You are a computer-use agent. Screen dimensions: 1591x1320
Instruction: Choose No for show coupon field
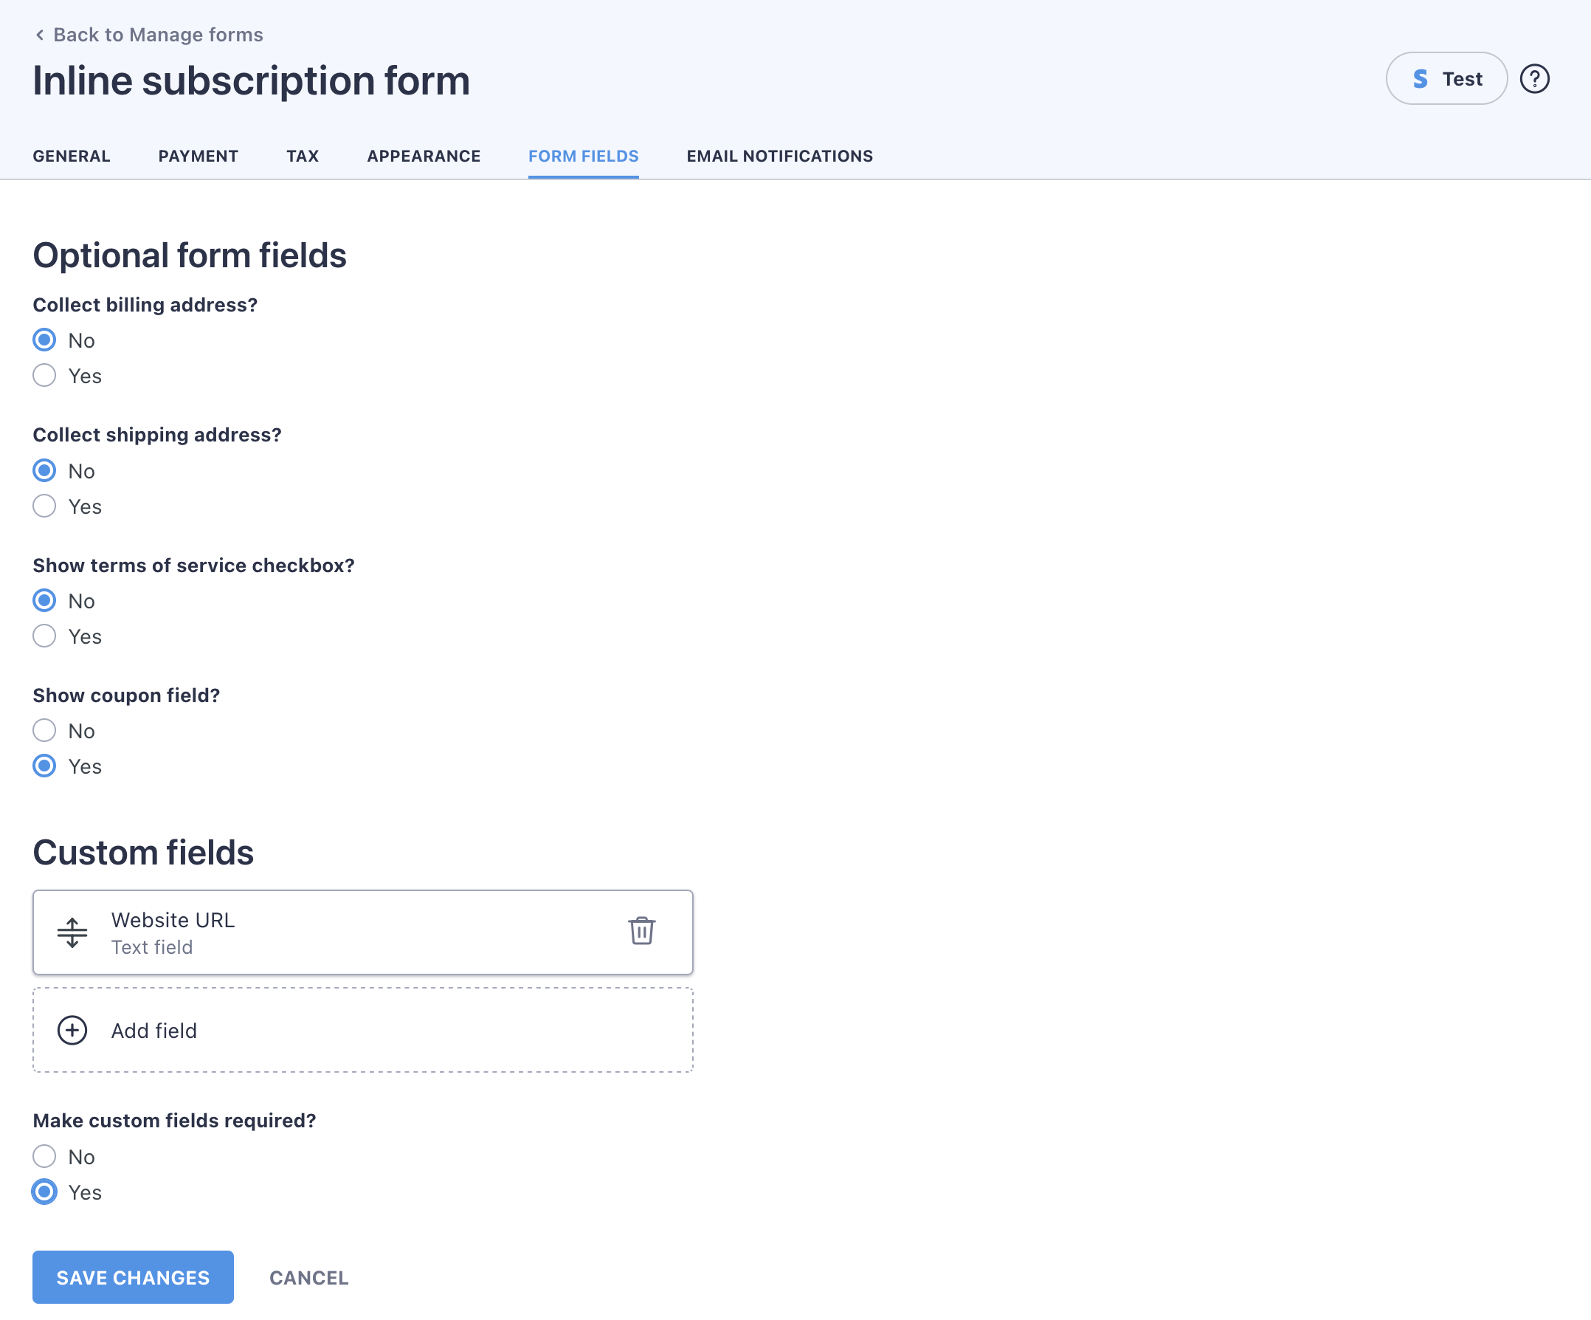tap(44, 730)
